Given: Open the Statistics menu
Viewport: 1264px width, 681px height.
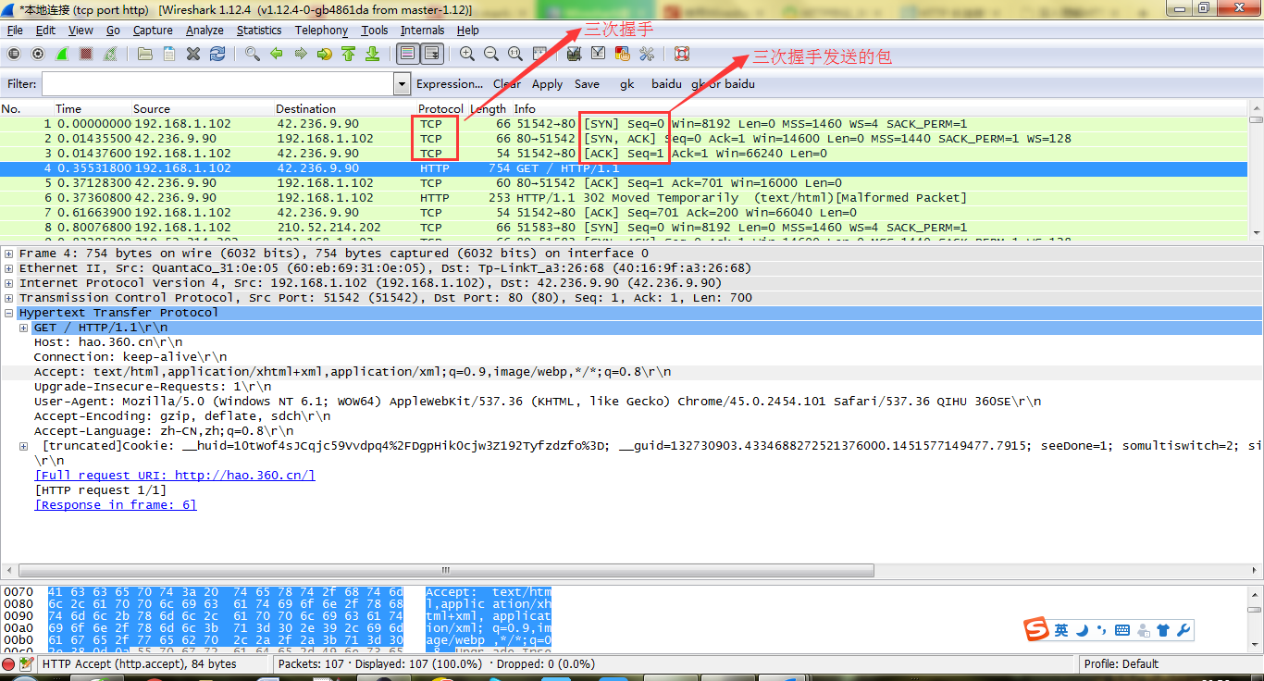Looking at the screenshot, I should pos(259,31).
